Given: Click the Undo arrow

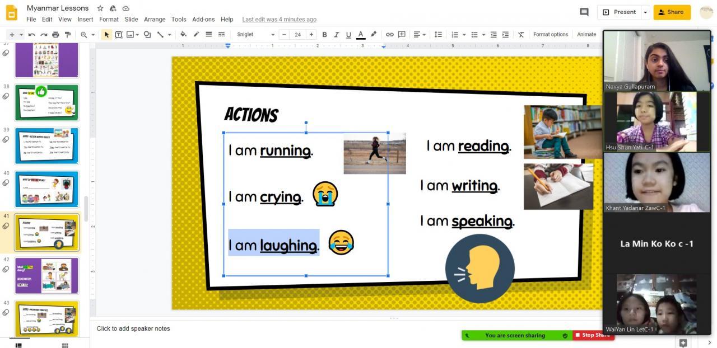Looking at the screenshot, I should pyautogui.click(x=31, y=35).
